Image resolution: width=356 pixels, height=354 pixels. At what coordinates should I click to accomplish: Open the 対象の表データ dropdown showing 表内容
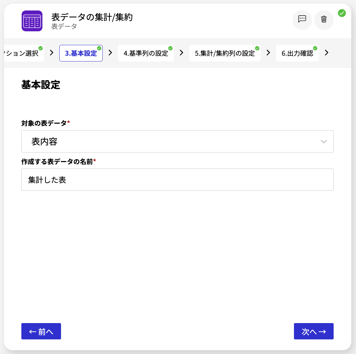pos(177,141)
